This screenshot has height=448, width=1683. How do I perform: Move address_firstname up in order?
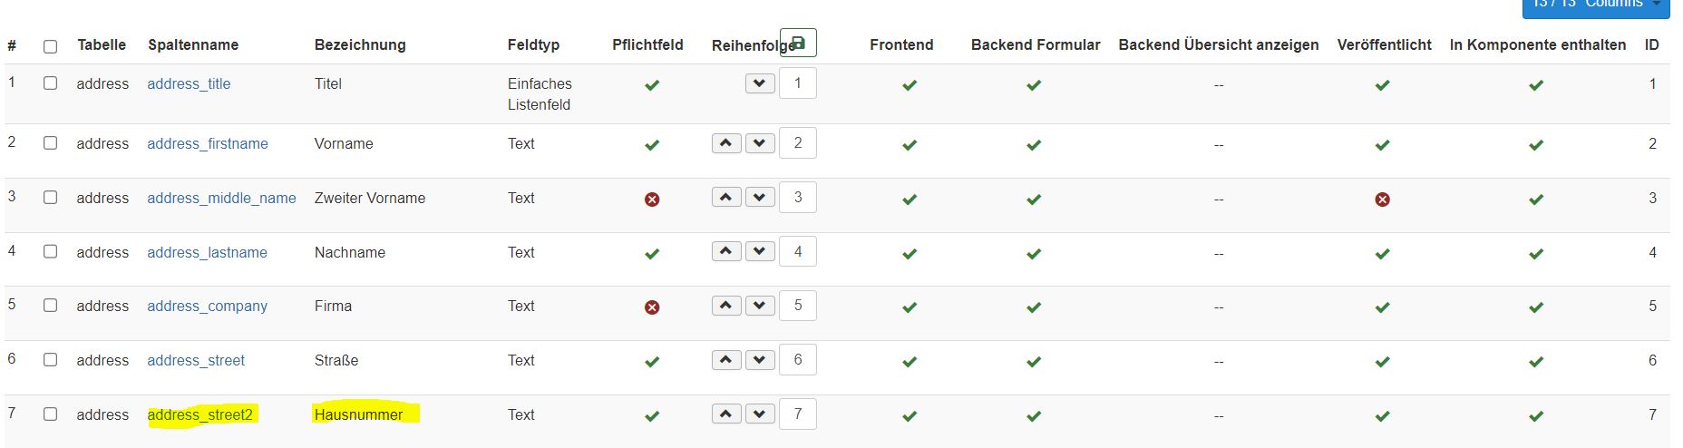click(726, 143)
